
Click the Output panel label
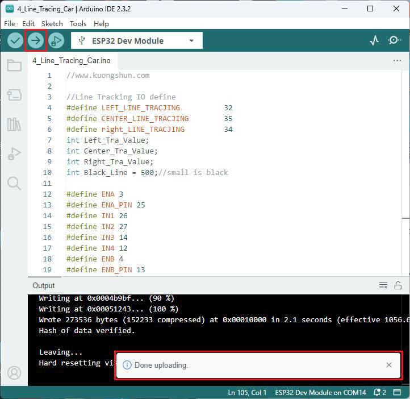pos(44,285)
